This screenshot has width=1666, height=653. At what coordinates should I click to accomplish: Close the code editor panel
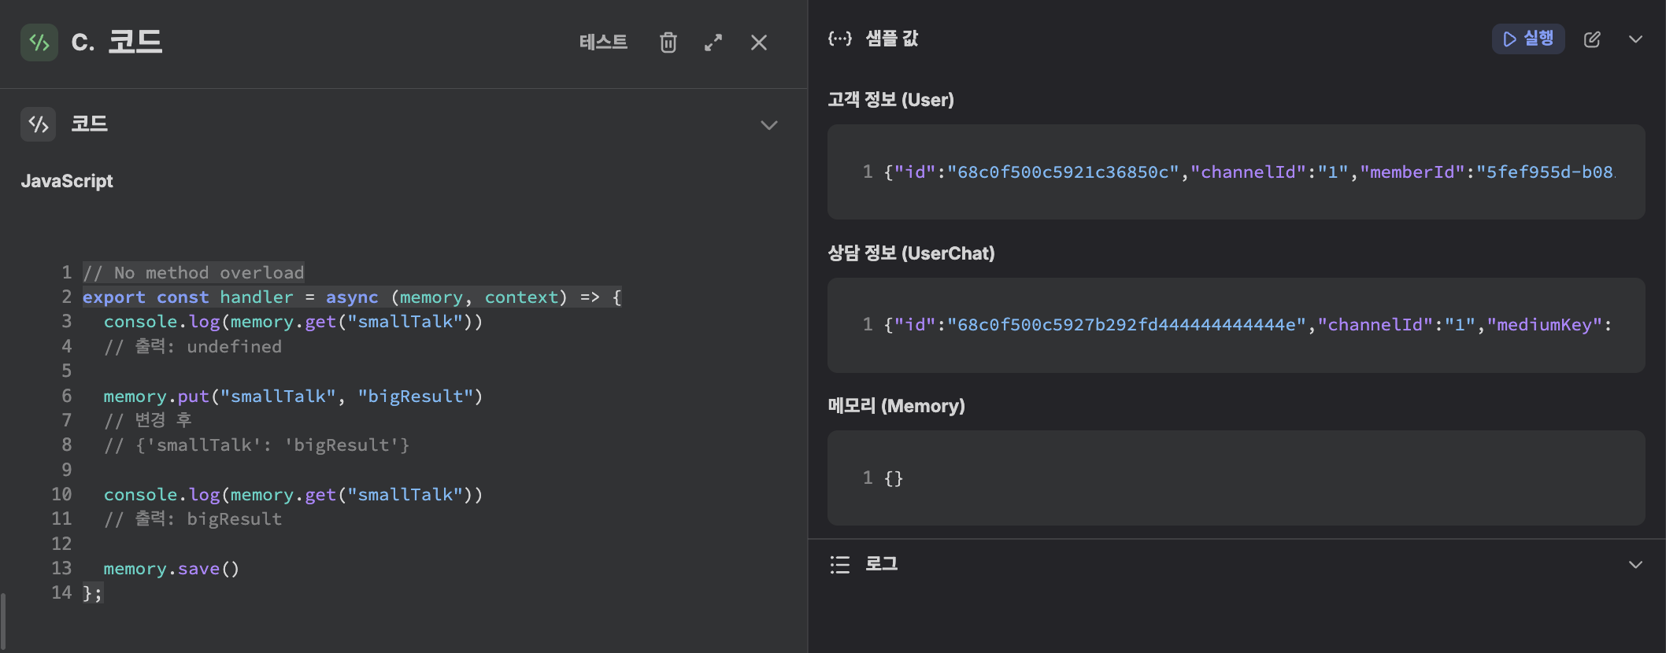(x=759, y=42)
